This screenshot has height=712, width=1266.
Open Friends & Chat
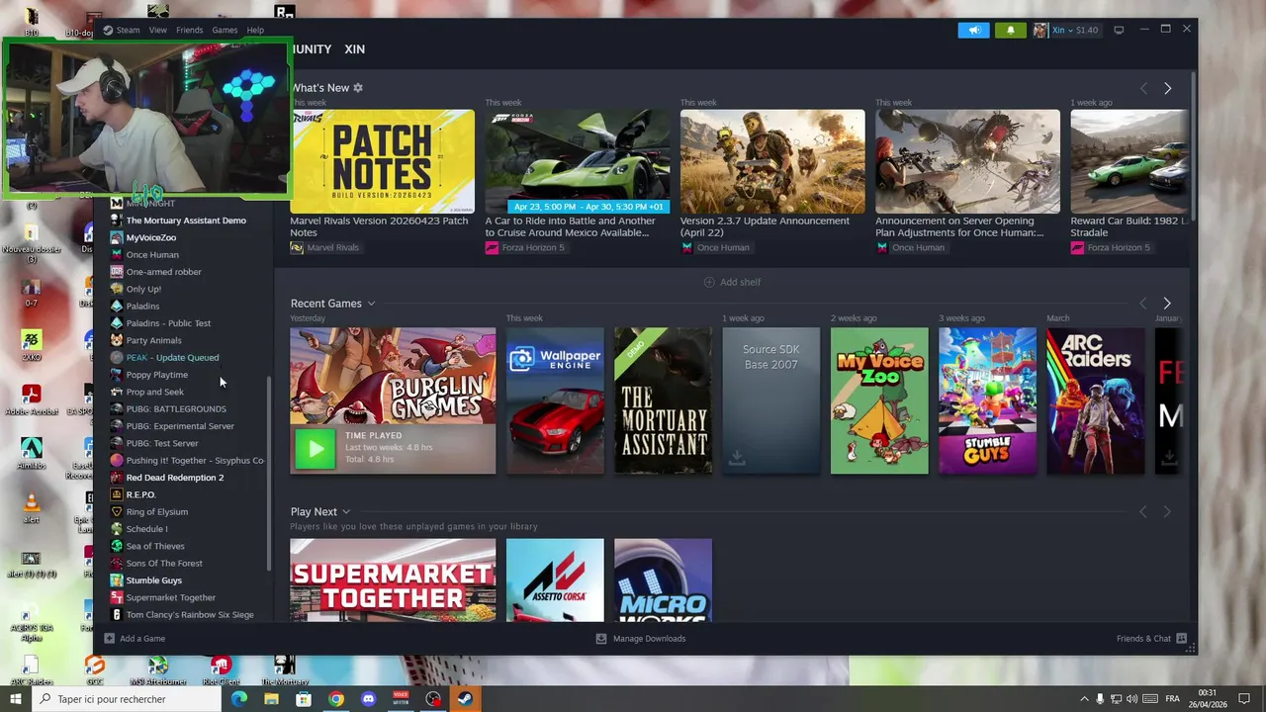1151,639
